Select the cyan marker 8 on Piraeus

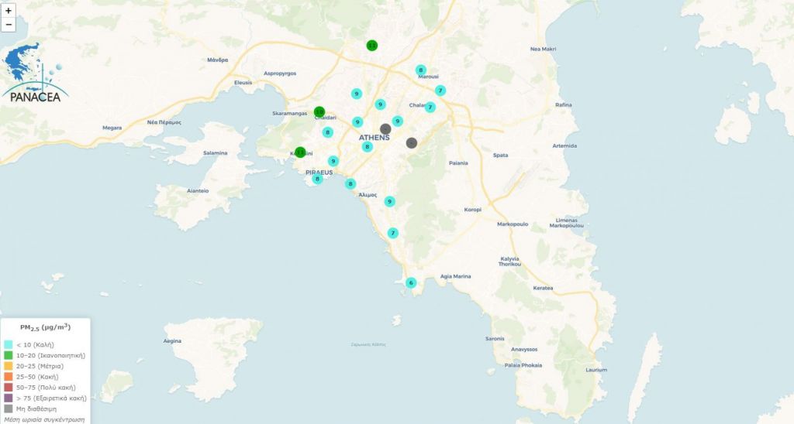(317, 180)
